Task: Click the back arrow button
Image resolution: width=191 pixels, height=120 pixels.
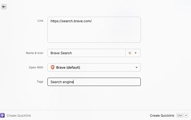Action: point(4,7)
